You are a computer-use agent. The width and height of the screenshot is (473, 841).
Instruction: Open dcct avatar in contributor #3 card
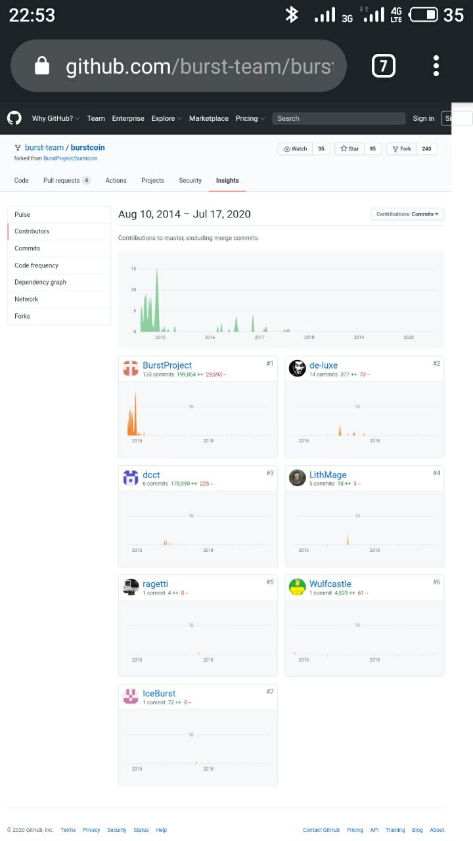pyautogui.click(x=131, y=478)
